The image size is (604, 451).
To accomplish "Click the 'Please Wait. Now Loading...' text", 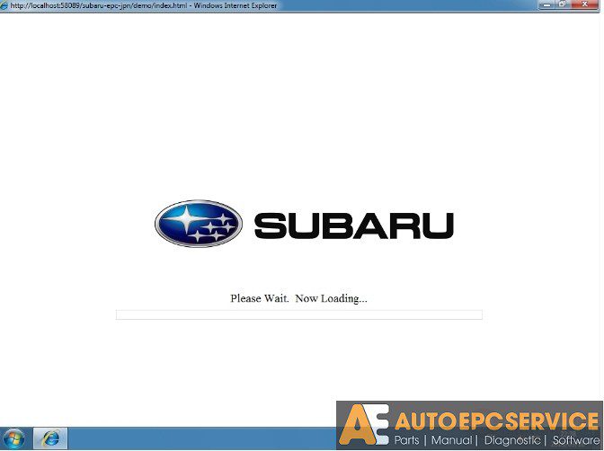I will point(299,298).
